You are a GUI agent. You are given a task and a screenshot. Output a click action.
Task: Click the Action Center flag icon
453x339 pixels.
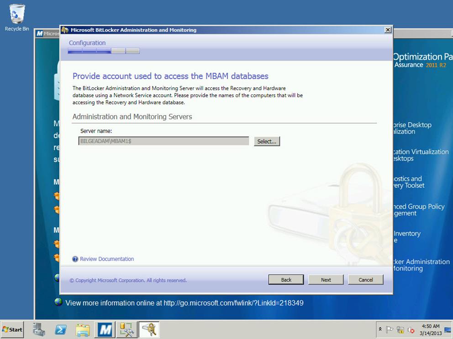point(390,329)
